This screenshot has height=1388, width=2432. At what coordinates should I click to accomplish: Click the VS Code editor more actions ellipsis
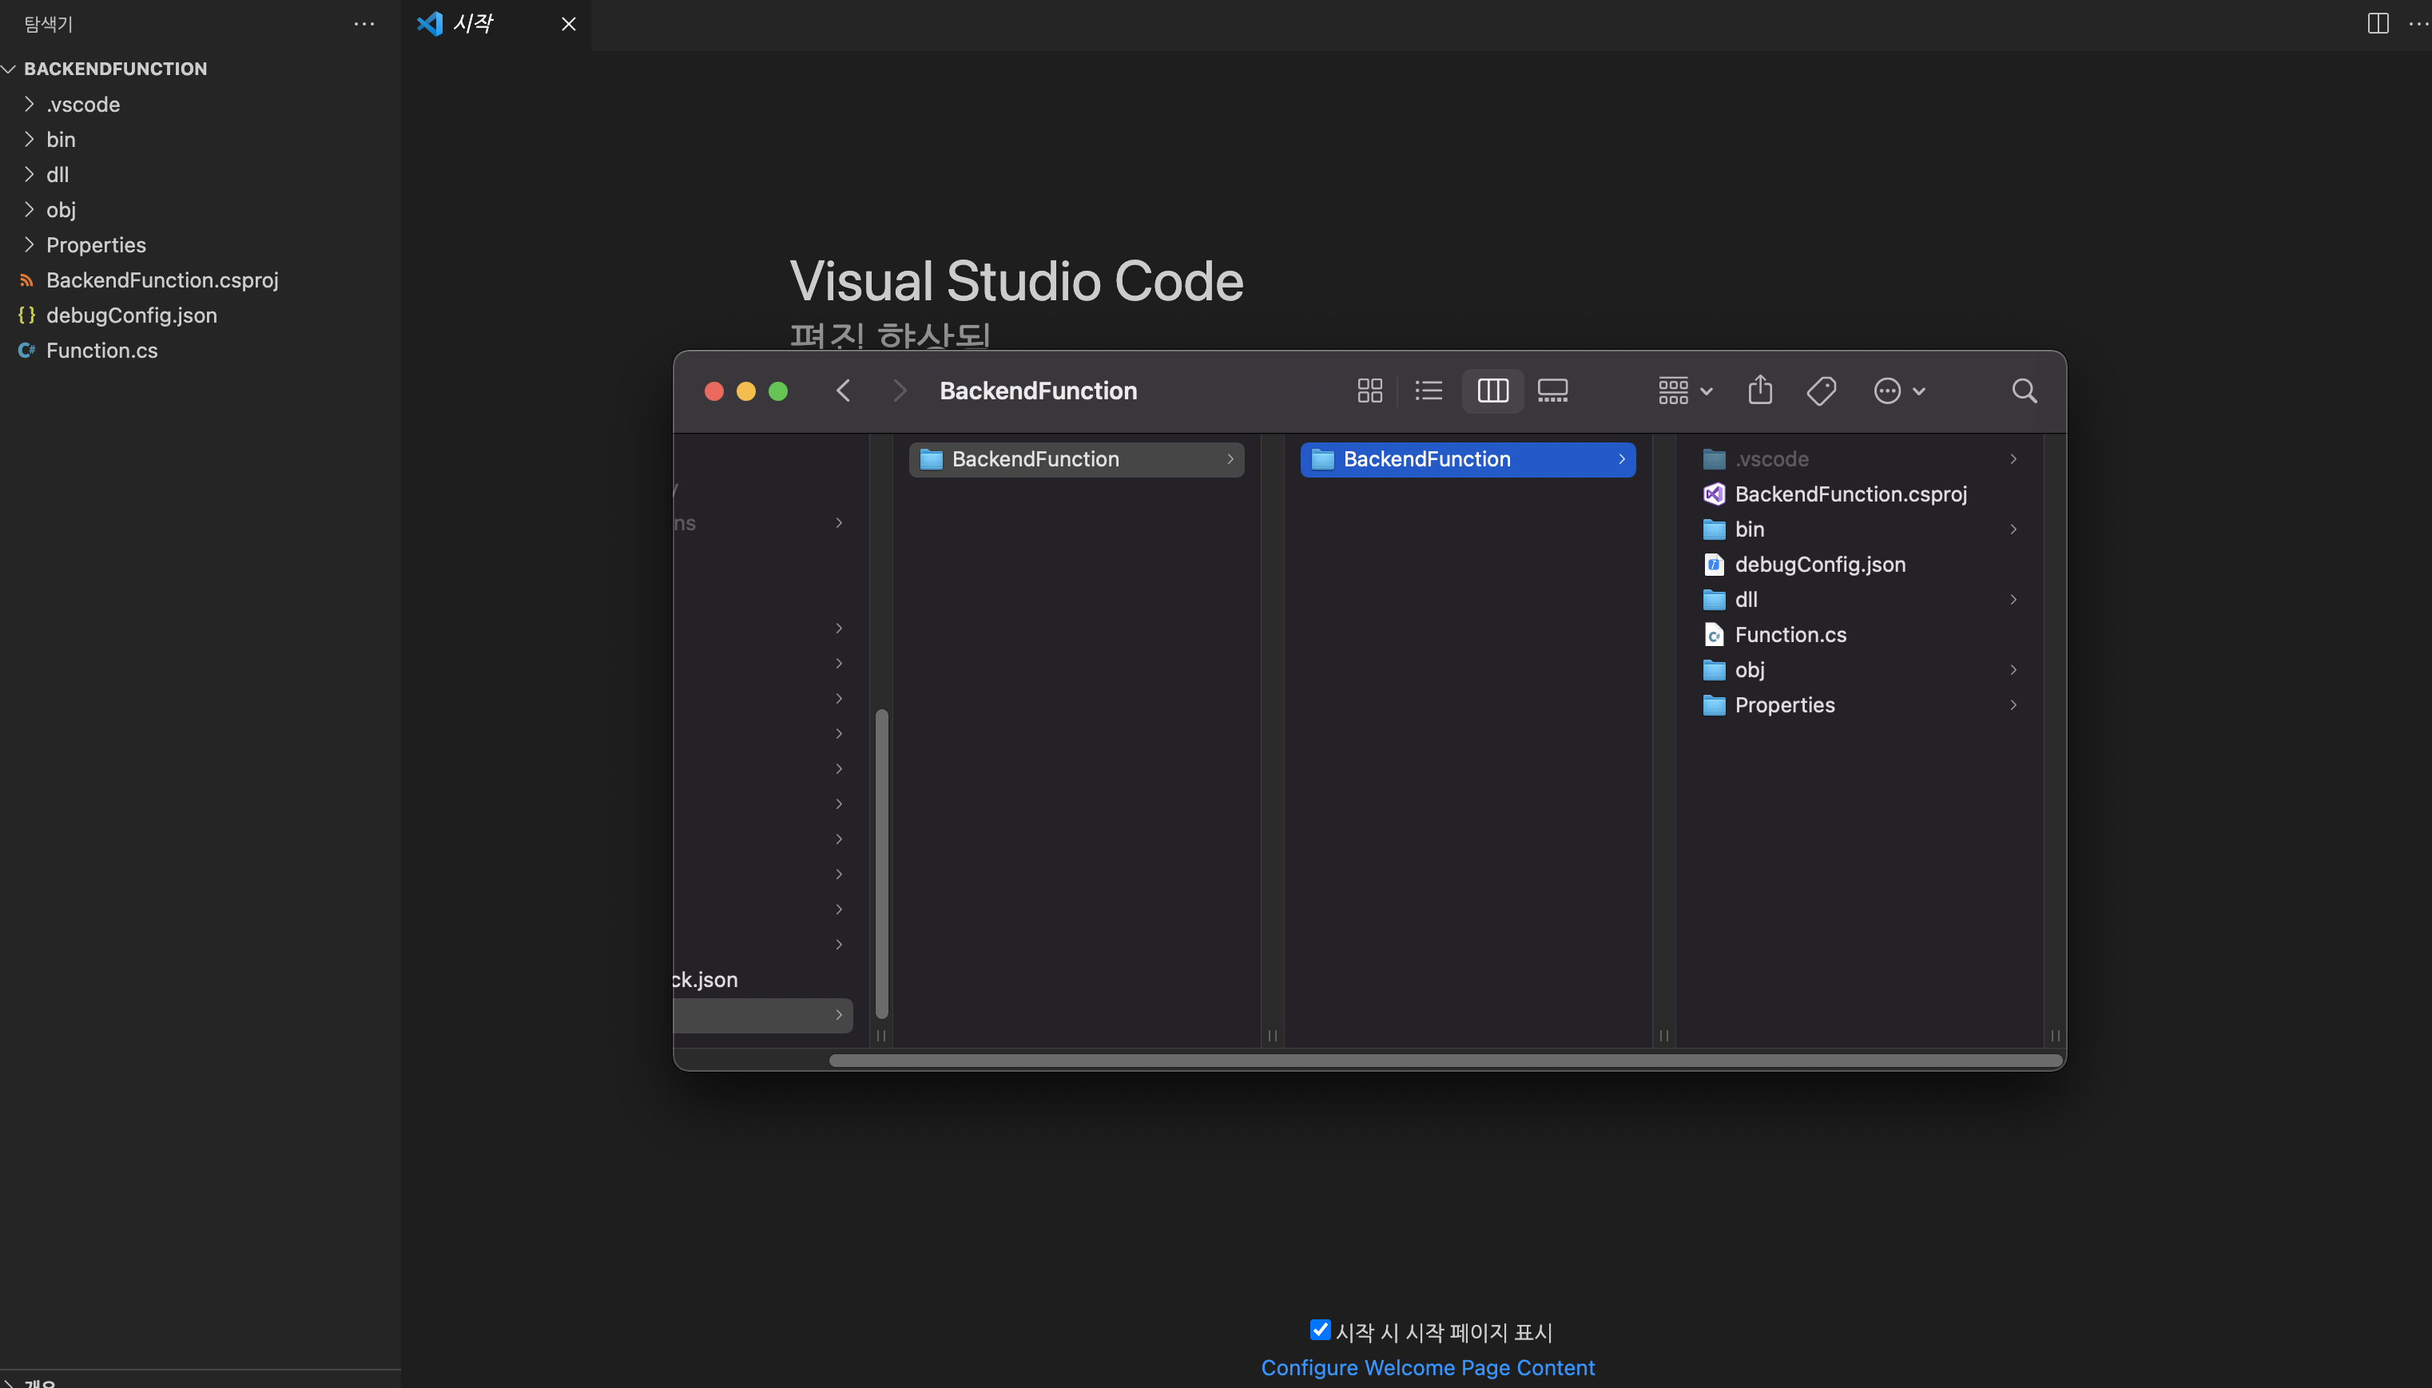[2418, 24]
